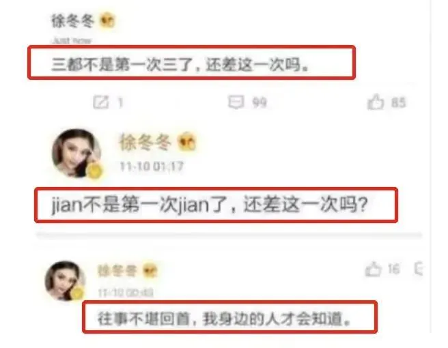The height and width of the screenshot is (348, 448).
Task: Click the emoji badge beside the top 徐冬冬 name
Action: tap(107, 20)
